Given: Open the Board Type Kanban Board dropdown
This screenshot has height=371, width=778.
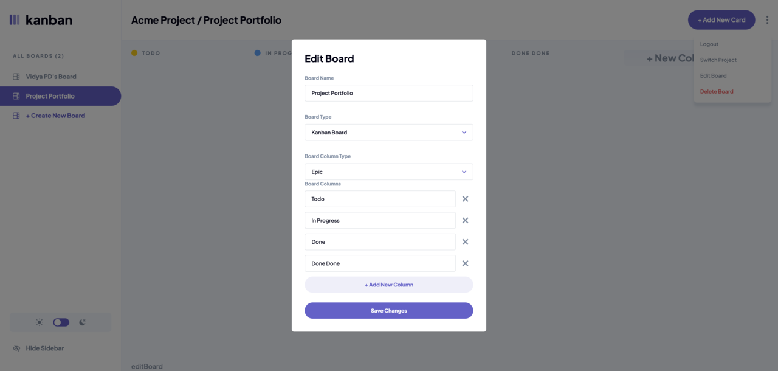Looking at the screenshot, I should pyautogui.click(x=389, y=133).
